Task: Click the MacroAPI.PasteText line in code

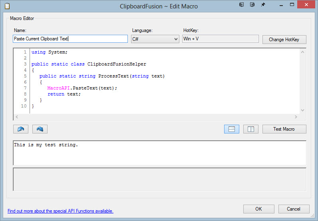Action: pyautogui.click(x=82, y=88)
